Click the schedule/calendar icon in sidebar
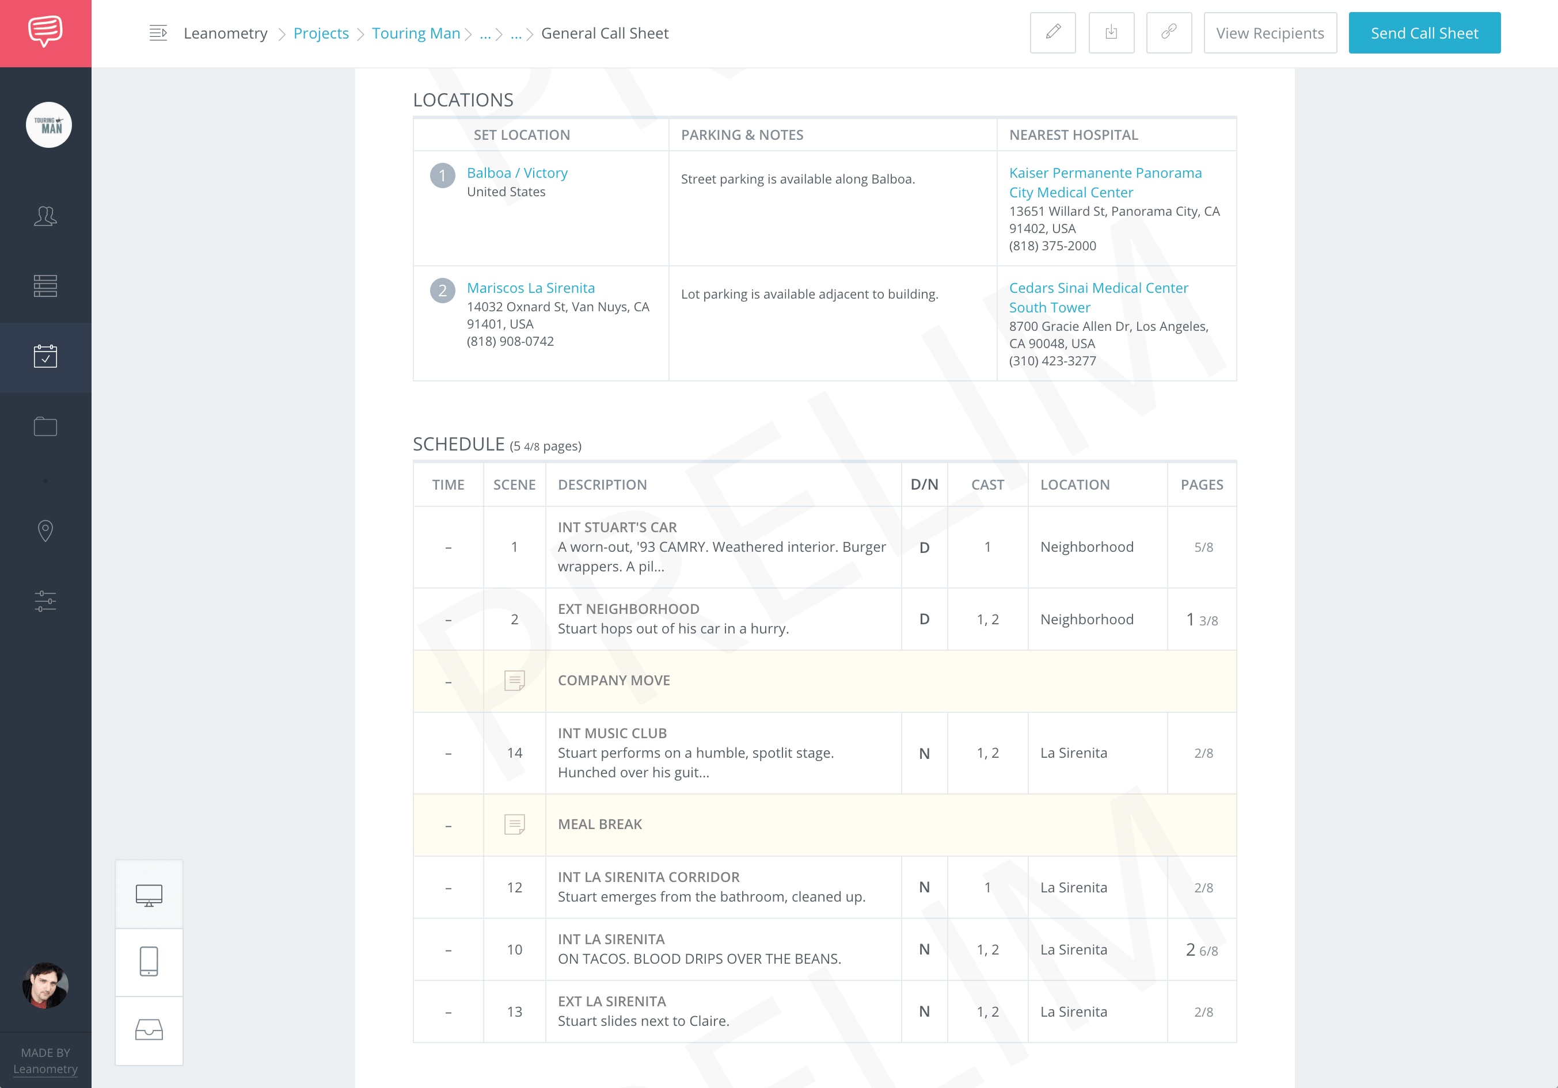 [45, 356]
